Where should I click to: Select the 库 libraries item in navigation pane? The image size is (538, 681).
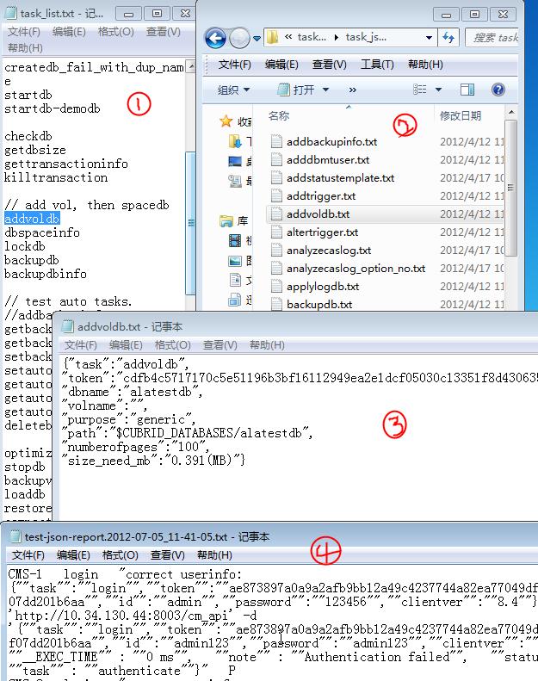pos(233,221)
